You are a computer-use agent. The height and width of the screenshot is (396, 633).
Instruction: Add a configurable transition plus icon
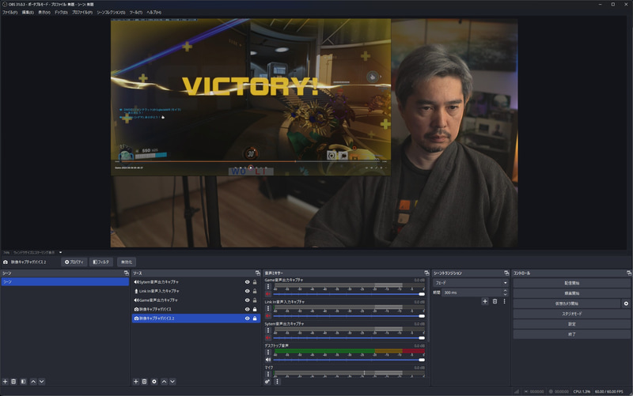pyautogui.click(x=485, y=302)
